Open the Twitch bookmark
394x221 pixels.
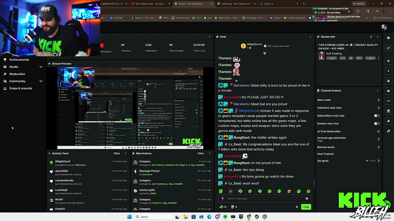[164, 18]
